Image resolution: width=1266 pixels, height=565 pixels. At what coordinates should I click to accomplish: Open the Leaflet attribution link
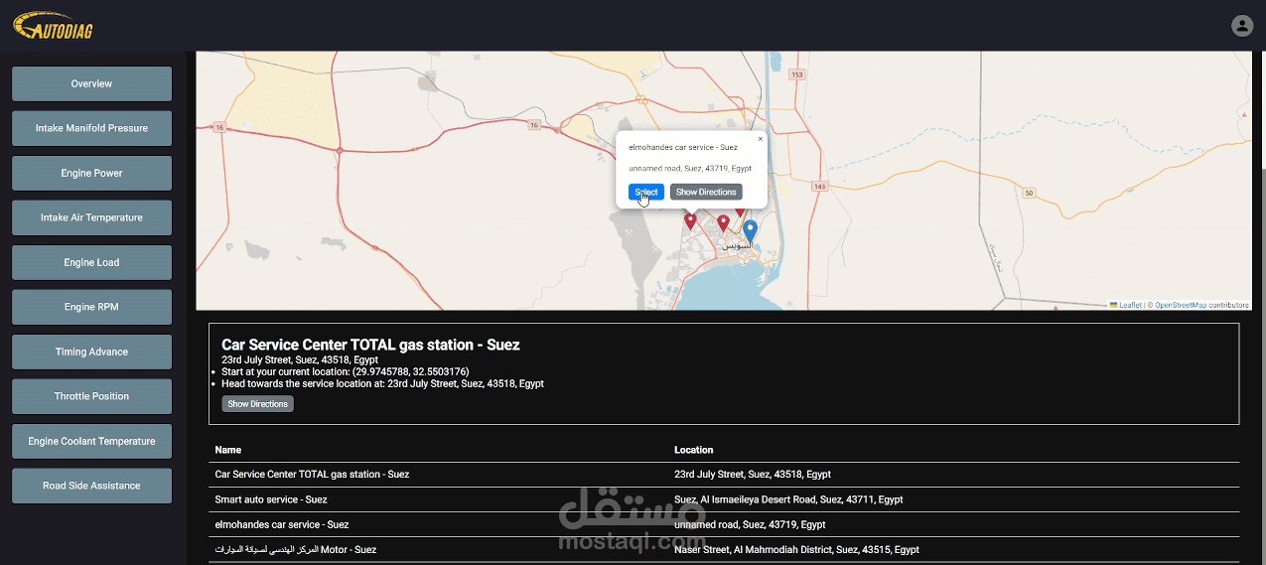1125,305
